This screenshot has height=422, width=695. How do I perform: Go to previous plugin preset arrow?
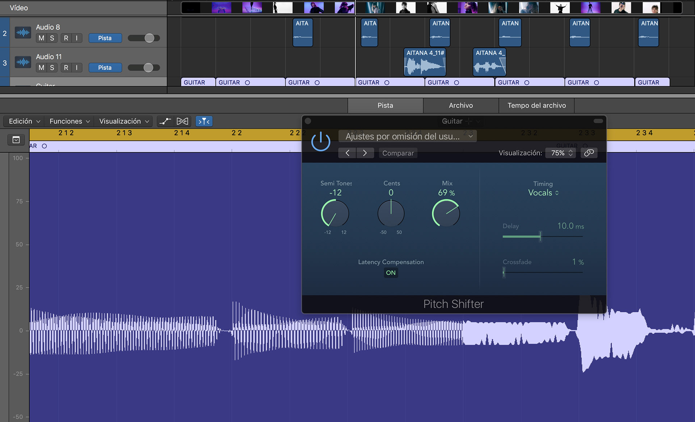[347, 153]
